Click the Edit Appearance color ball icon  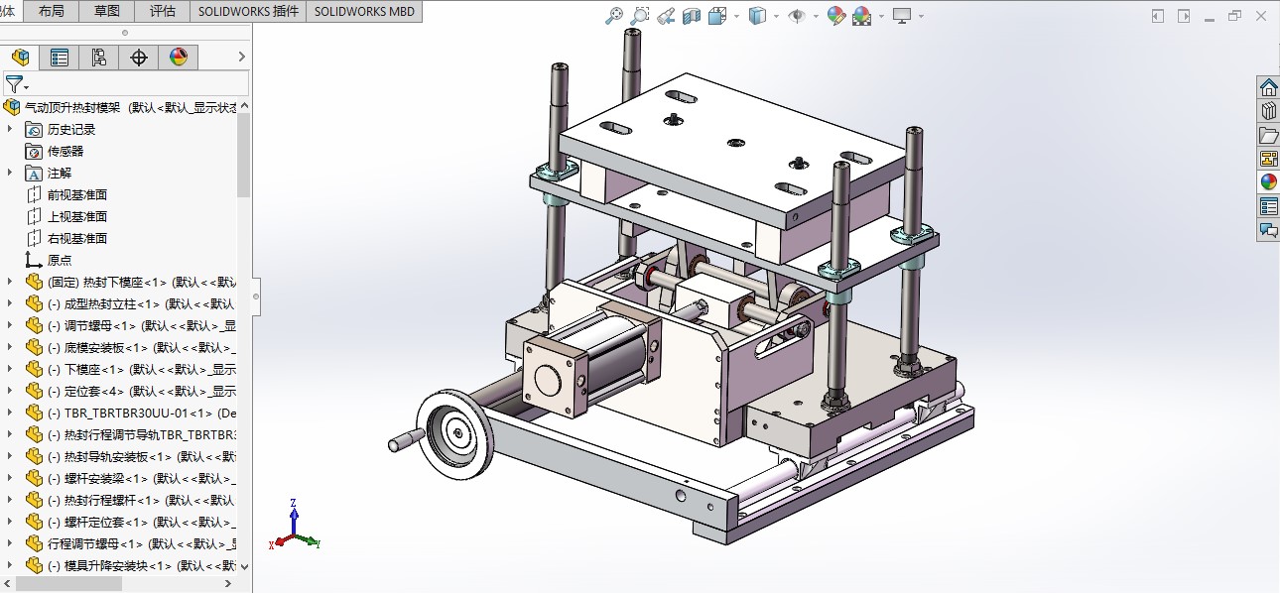[x=836, y=16]
